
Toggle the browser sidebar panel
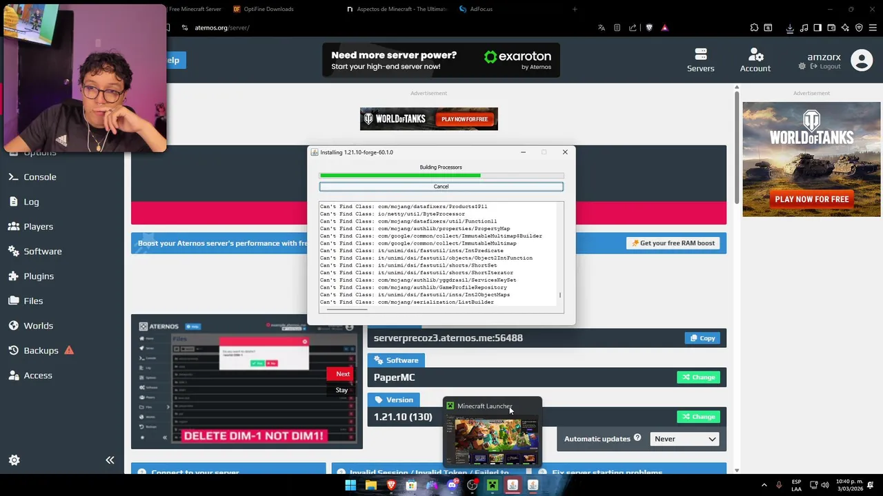click(817, 28)
